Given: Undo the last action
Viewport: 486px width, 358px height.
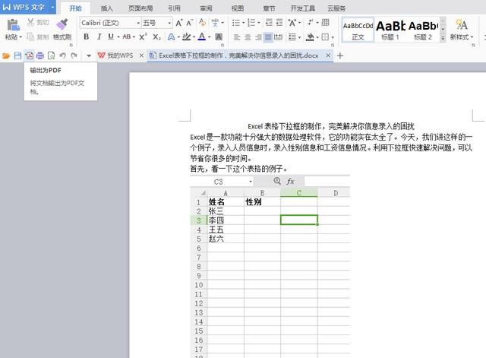Looking at the screenshot, I should click(62, 55).
